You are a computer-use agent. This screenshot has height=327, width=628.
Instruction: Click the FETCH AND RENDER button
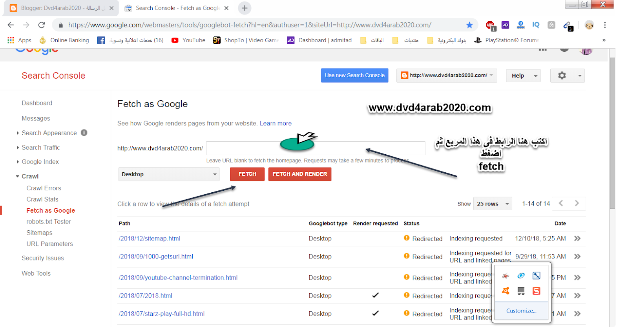(x=300, y=174)
